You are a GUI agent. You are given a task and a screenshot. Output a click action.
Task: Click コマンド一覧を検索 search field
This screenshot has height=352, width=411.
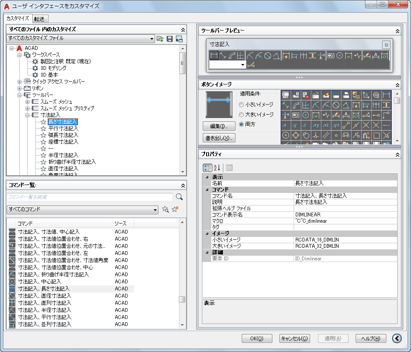click(x=90, y=197)
